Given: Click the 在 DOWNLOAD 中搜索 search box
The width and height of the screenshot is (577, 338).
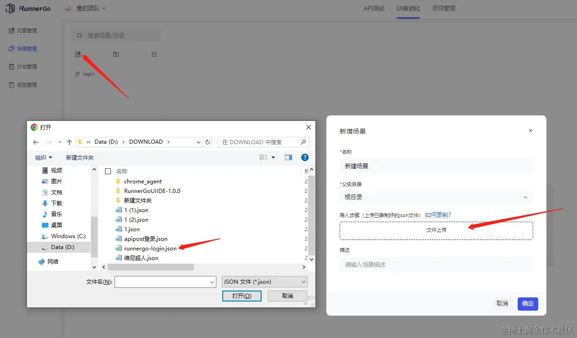Looking at the screenshot, I should pos(264,142).
